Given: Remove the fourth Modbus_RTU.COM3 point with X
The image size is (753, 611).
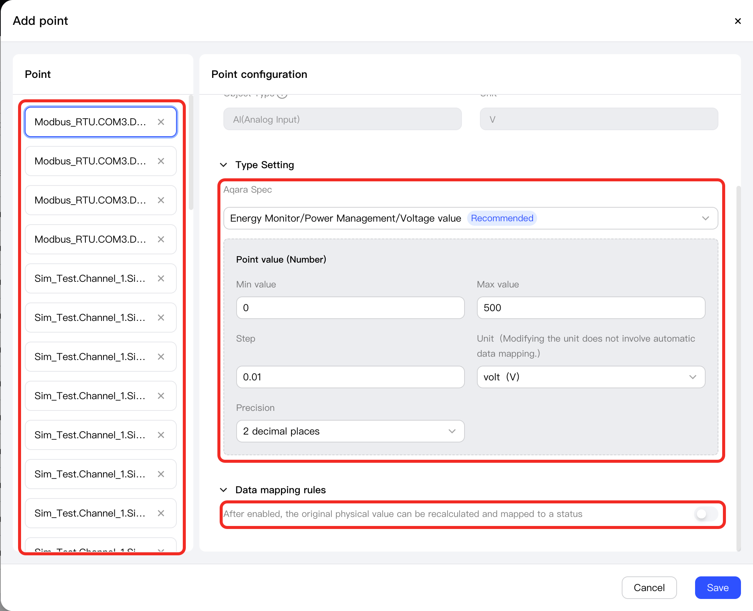Looking at the screenshot, I should (x=161, y=239).
